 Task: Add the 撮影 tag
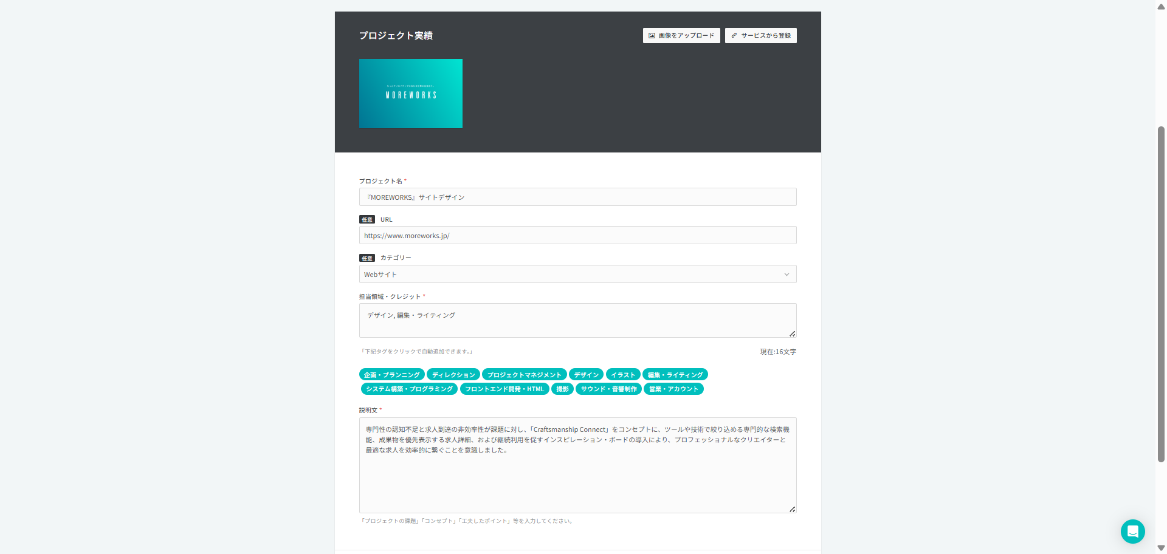click(562, 389)
